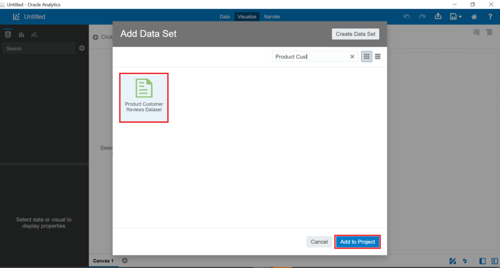Click the lightning refresh icon

[465, 261]
